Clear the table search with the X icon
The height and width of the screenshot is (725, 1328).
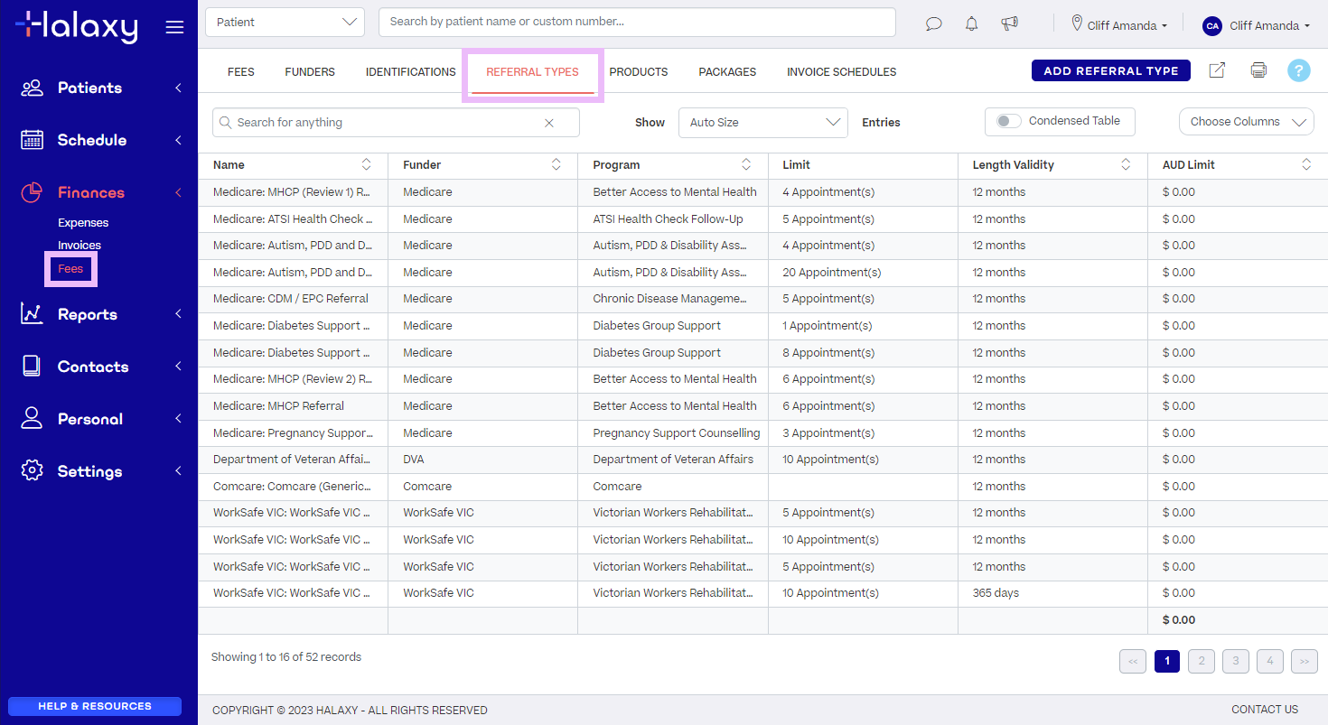(548, 123)
